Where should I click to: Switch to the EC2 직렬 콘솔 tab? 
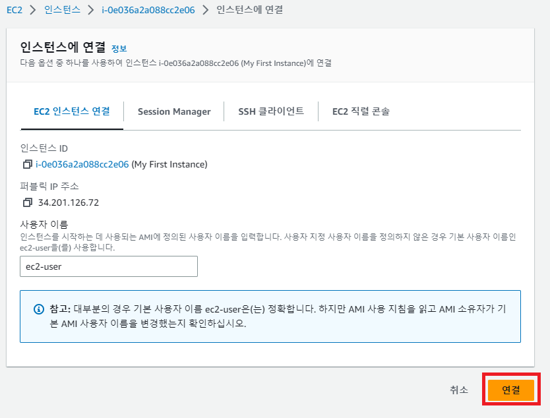tap(361, 111)
